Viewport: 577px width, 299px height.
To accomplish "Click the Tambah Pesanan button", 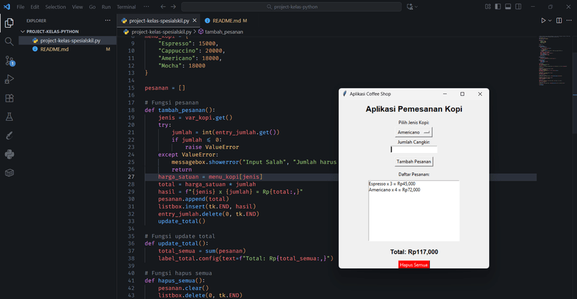I will click(x=414, y=161).
